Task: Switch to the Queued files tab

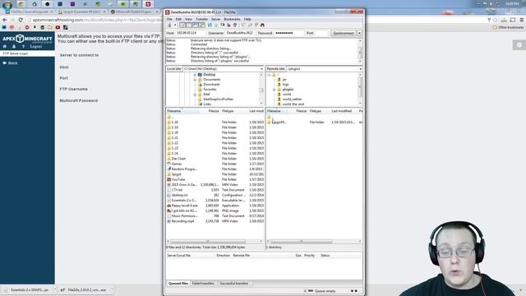Action: [178, 284]
